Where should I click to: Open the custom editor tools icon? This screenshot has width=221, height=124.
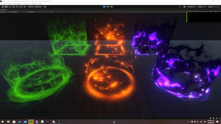25,7
